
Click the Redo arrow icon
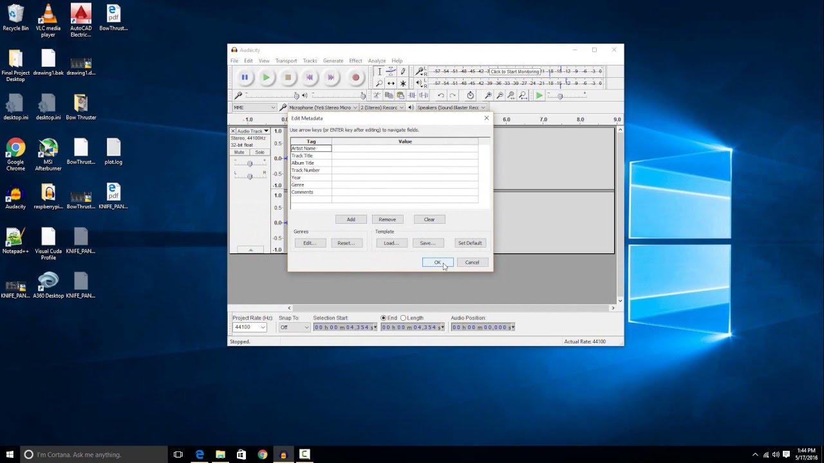[453, 95]
